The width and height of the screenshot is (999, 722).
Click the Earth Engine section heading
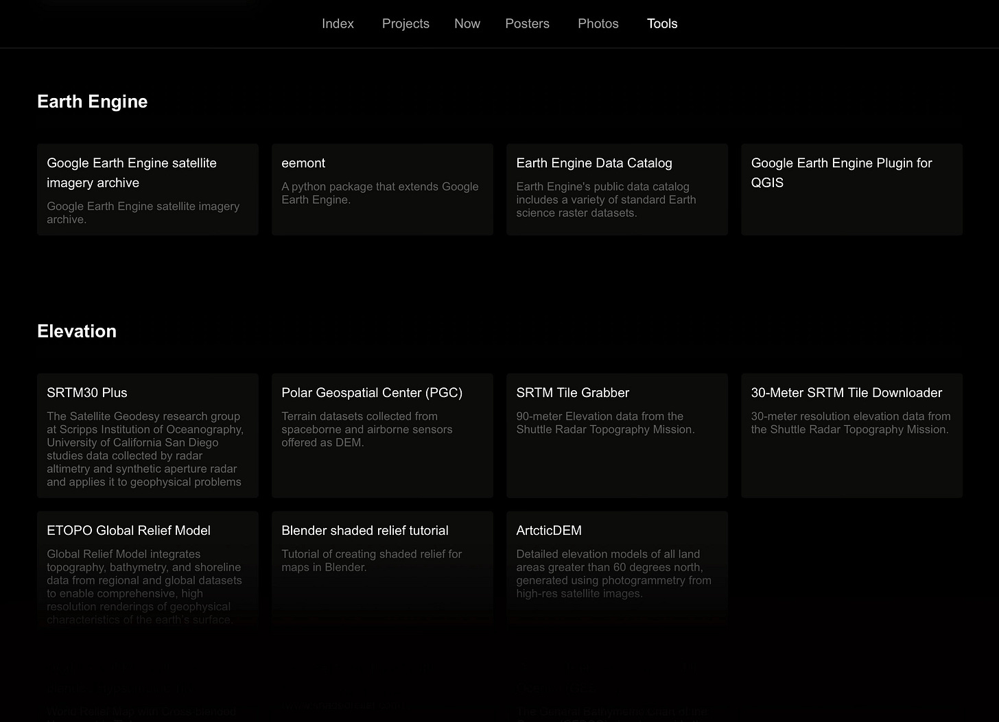[93, 101]
